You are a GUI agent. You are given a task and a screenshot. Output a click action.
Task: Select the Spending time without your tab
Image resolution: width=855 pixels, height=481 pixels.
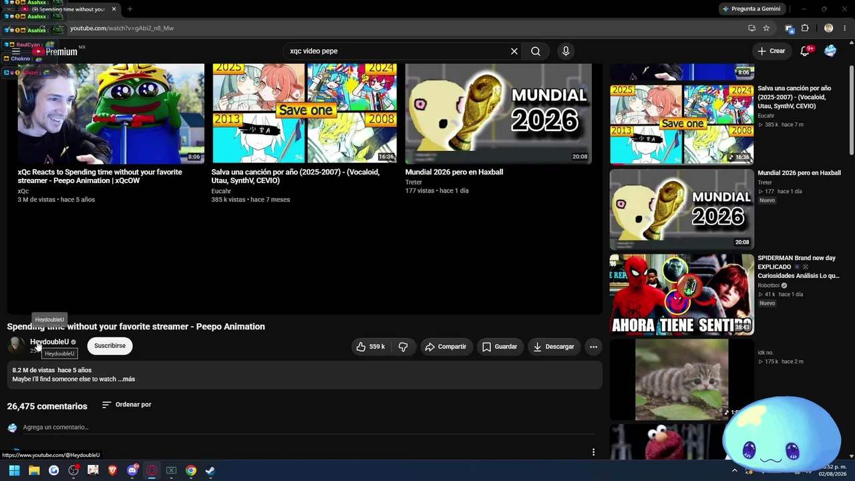coord(69,9)
